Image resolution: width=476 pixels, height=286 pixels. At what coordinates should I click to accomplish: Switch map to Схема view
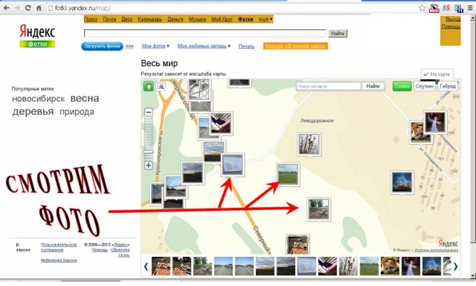402,86
